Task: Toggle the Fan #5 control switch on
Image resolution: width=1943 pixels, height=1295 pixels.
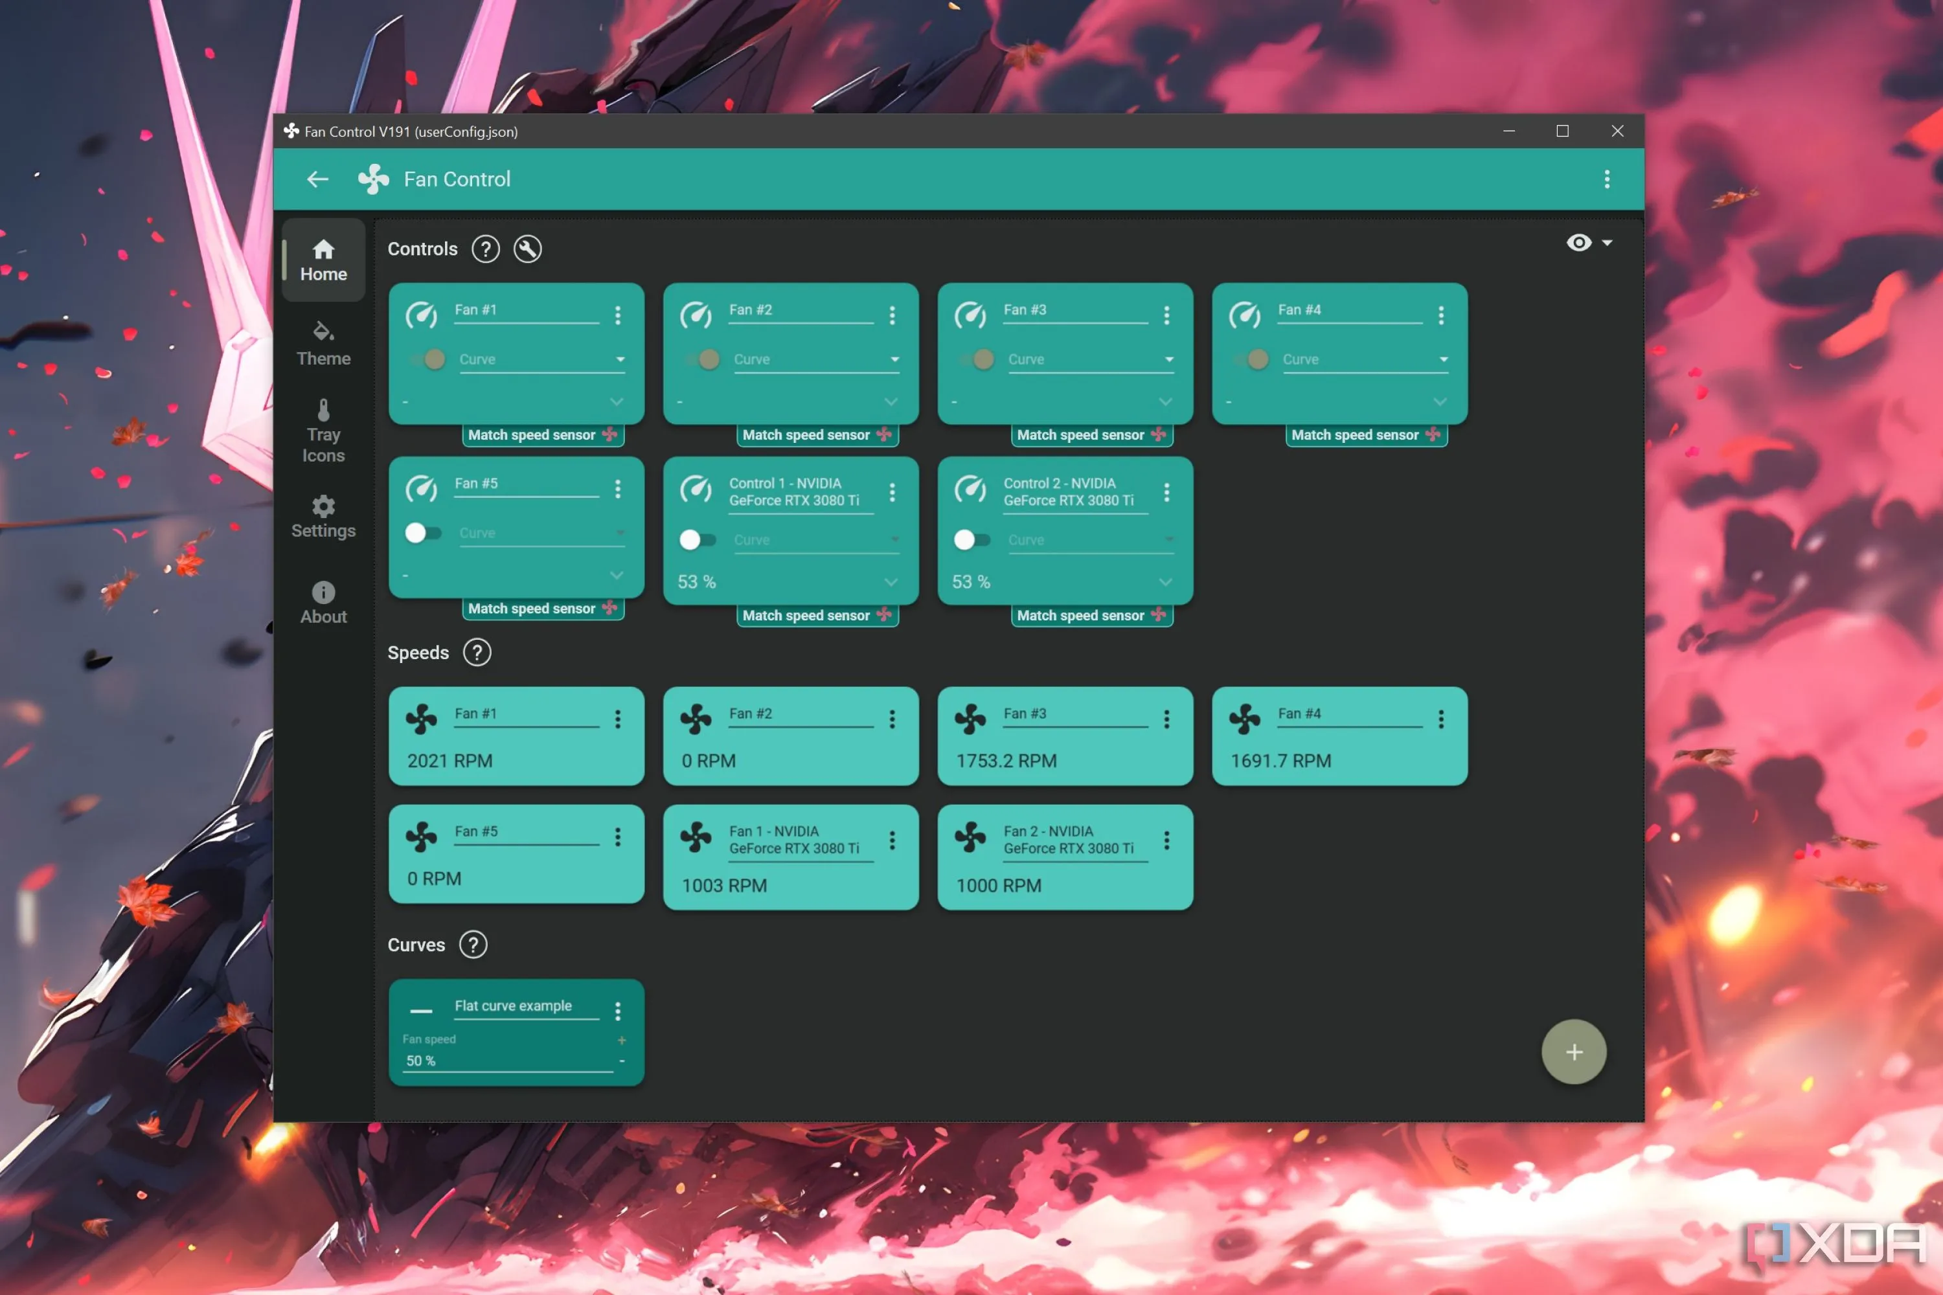Action: (423, 533)
